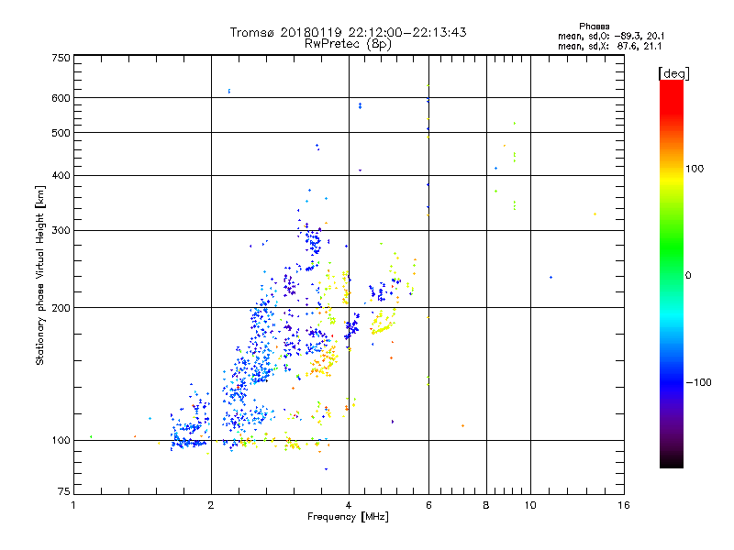The width and height of the screenshot is (734, 550).
Task: Click the '100' colorbar tick label
Action: click(695, 169)
